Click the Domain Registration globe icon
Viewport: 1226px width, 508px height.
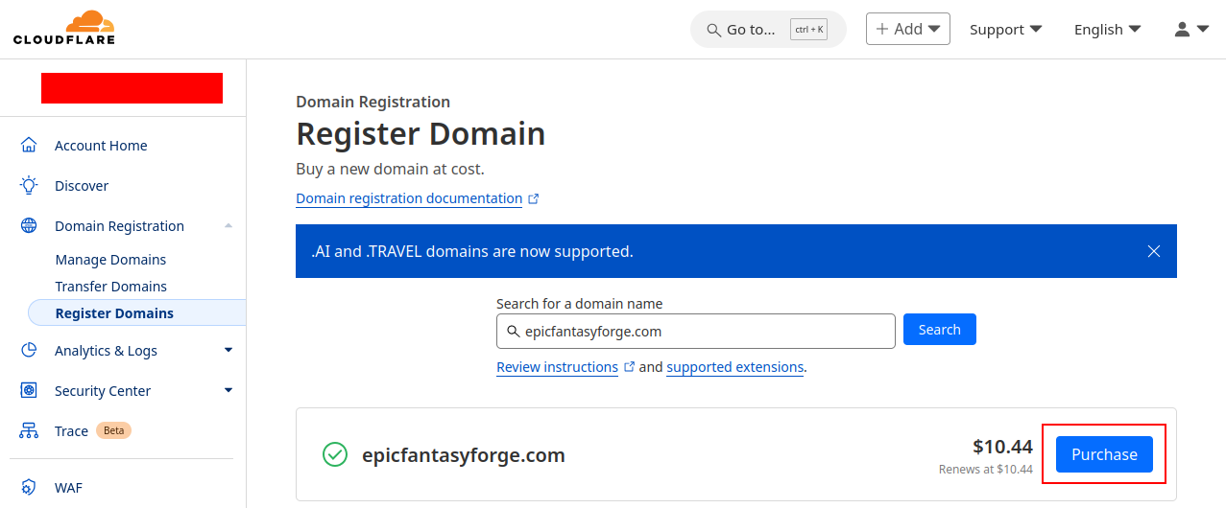pos(29,226)
